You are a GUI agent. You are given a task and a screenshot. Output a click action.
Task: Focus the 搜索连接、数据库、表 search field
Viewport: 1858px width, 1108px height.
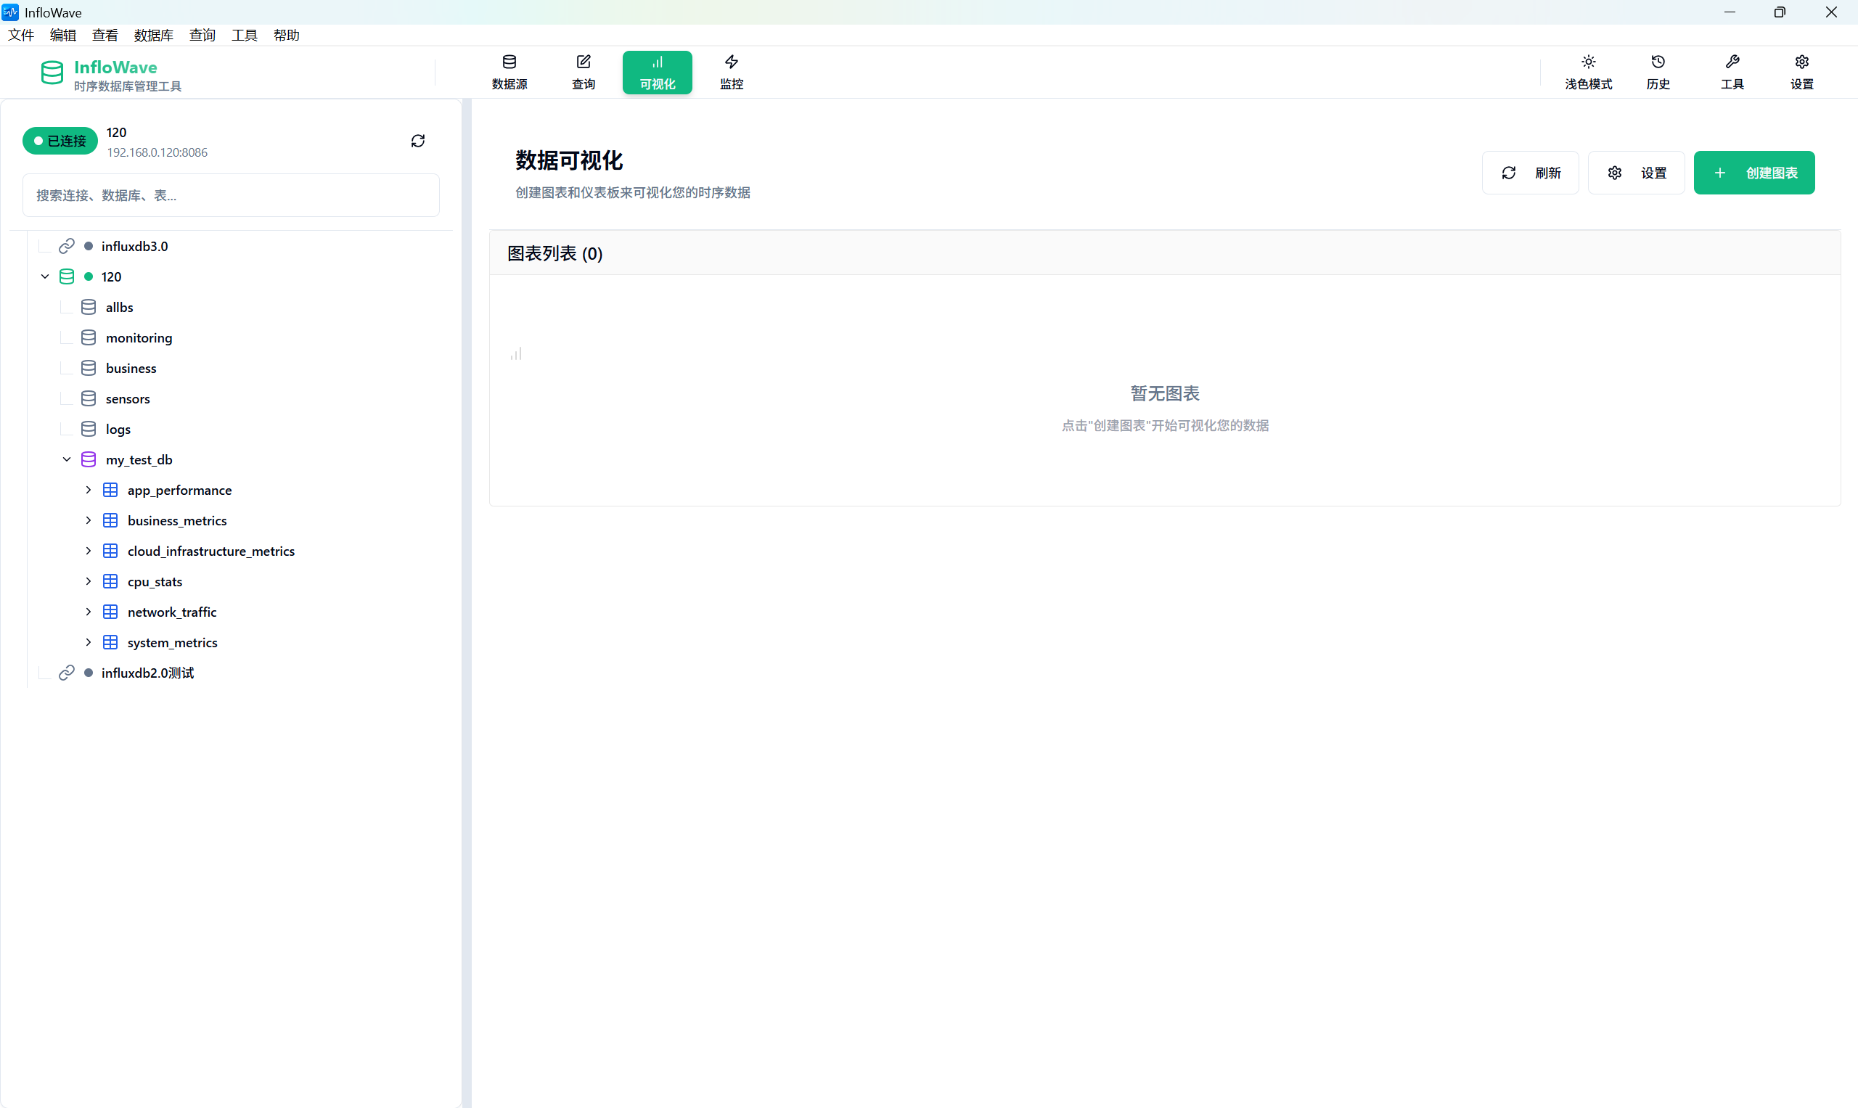click(x=231, y=195)
